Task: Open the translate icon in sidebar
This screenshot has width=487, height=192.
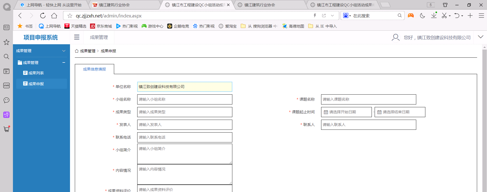Action: click(x=6, y=115)
